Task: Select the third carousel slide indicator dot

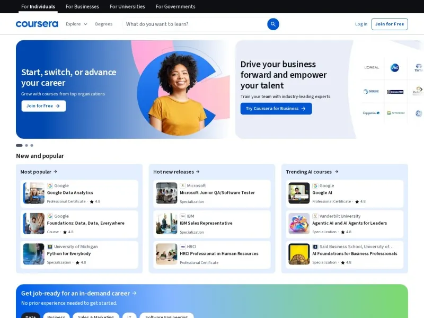Action: [32, 145]
